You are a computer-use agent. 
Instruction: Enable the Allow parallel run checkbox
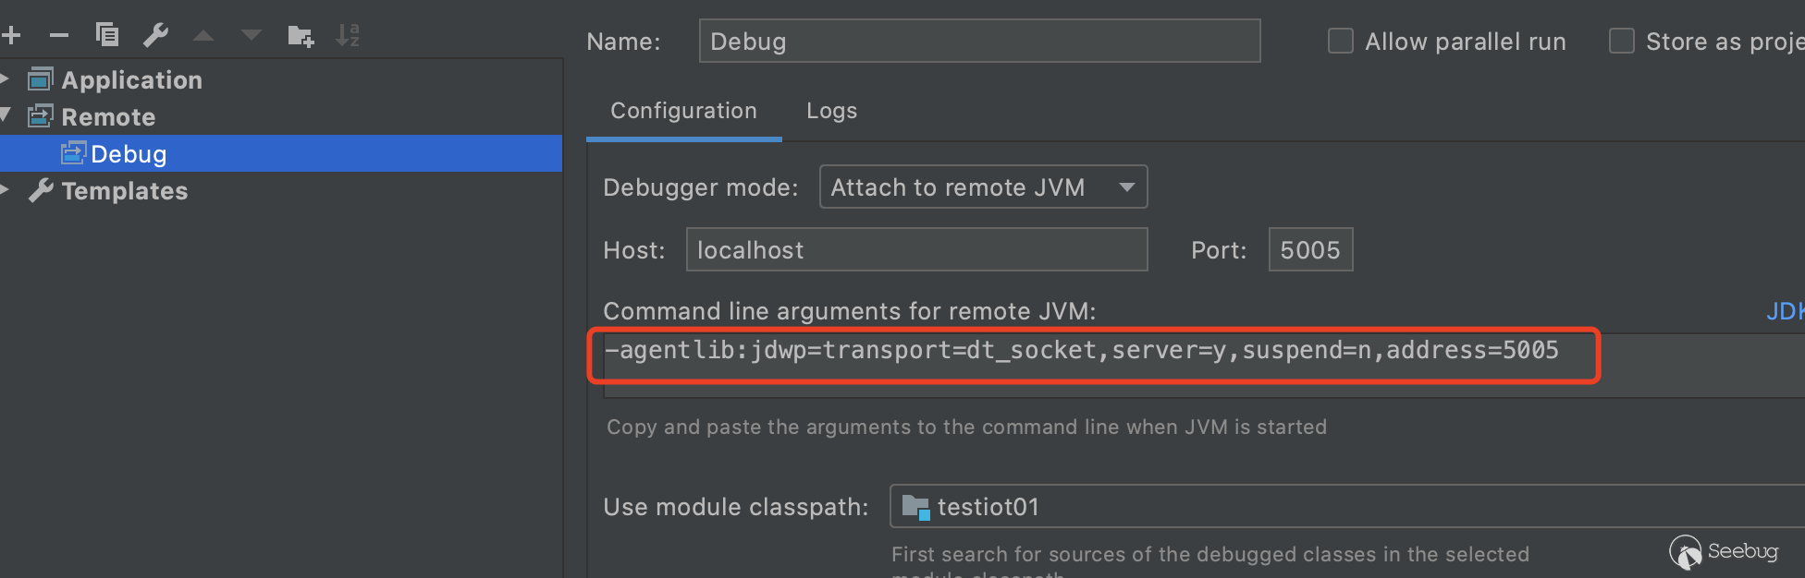(x=1340, y=42)
